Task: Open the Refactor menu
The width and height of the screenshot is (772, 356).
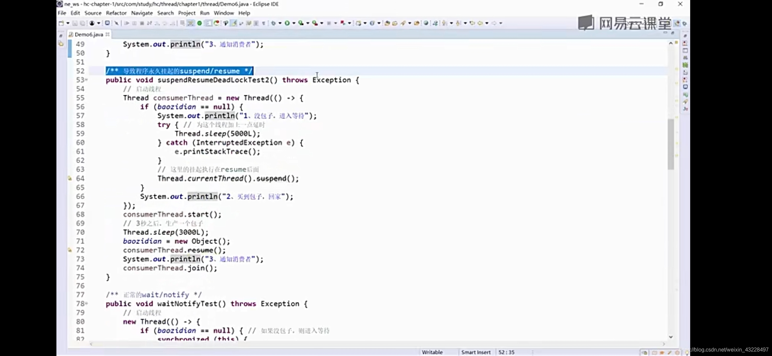Action: point(116,13)
